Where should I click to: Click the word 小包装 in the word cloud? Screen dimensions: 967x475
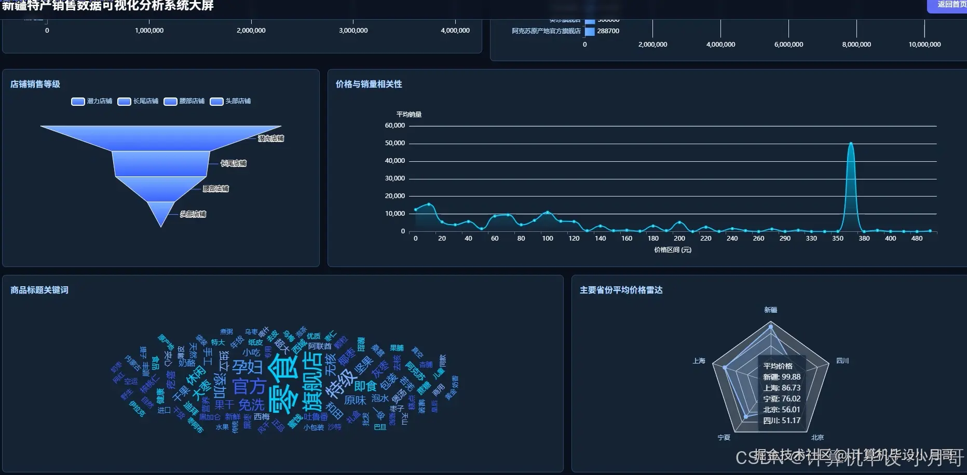point(314,428)
